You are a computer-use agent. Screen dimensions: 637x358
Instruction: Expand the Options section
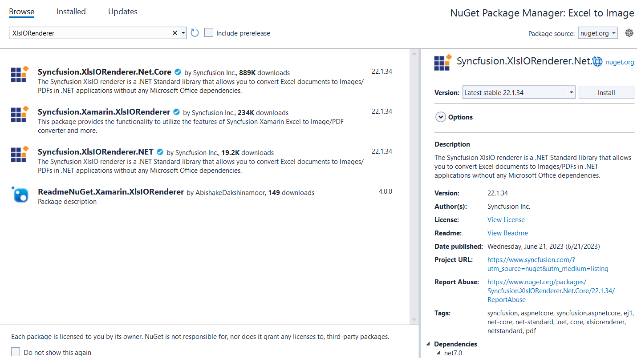pos(440,117)
